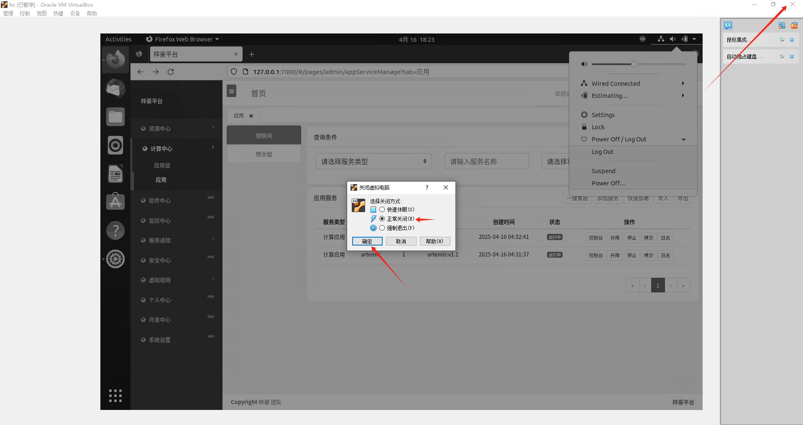The image size is (803, 425).
Task: Choose Power Off… in system menu
Action: coord(609,183)
